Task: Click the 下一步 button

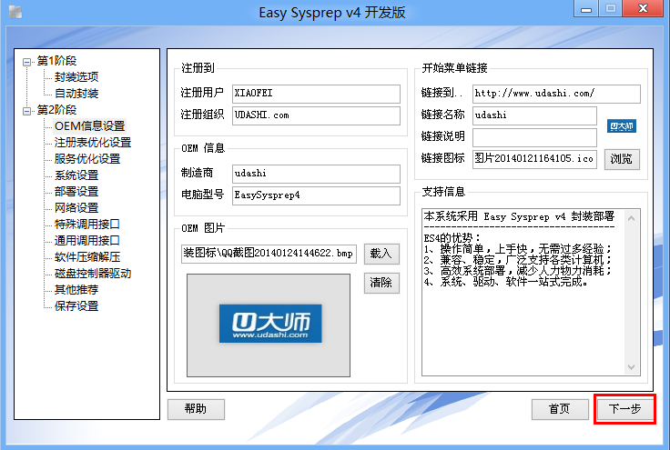Action: tap(624, 409)
